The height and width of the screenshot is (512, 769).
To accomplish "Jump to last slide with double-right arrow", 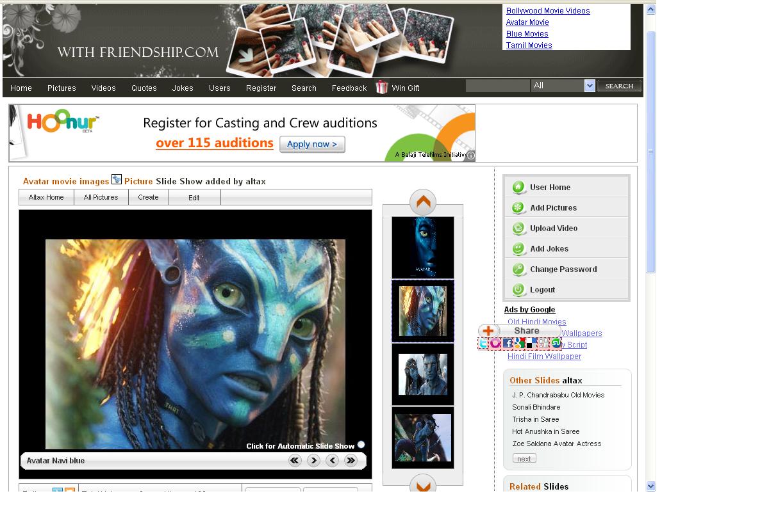I will (351, 460).
